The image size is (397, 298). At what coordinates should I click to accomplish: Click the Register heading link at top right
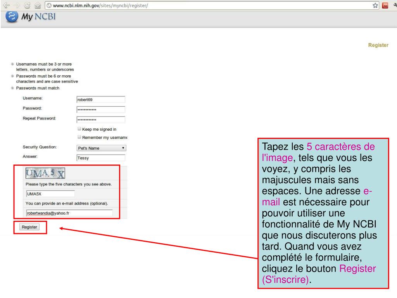378,45
